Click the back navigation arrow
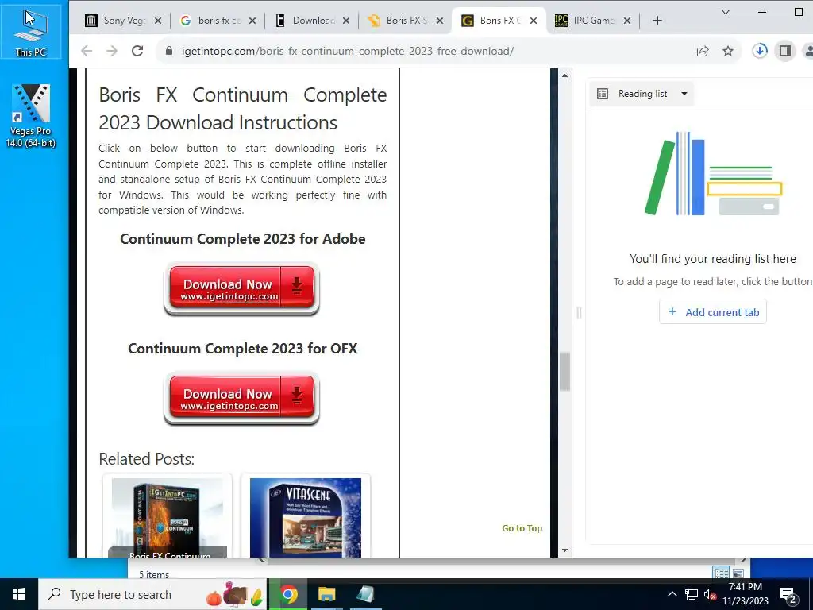The height and width of the screenshot is (610, 813). point(87,51)
